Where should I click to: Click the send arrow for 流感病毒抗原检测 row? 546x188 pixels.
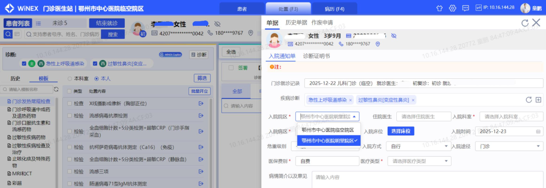(201, 115)
